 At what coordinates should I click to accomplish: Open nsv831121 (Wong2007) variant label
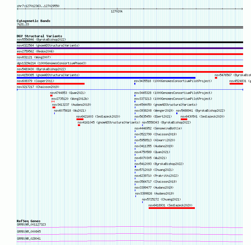(34, 57)
